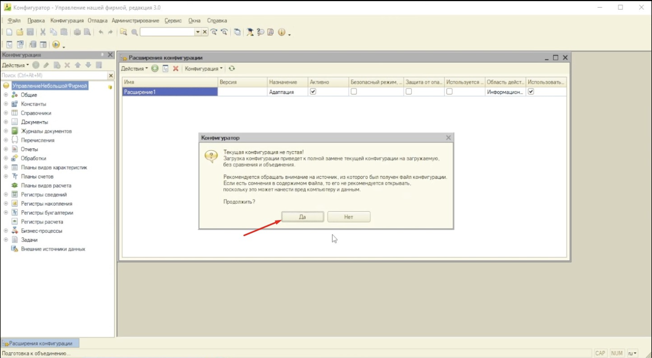Switch to Расширения конфигурации bottom tab
The image size is (652, 358).
(40, 343)
